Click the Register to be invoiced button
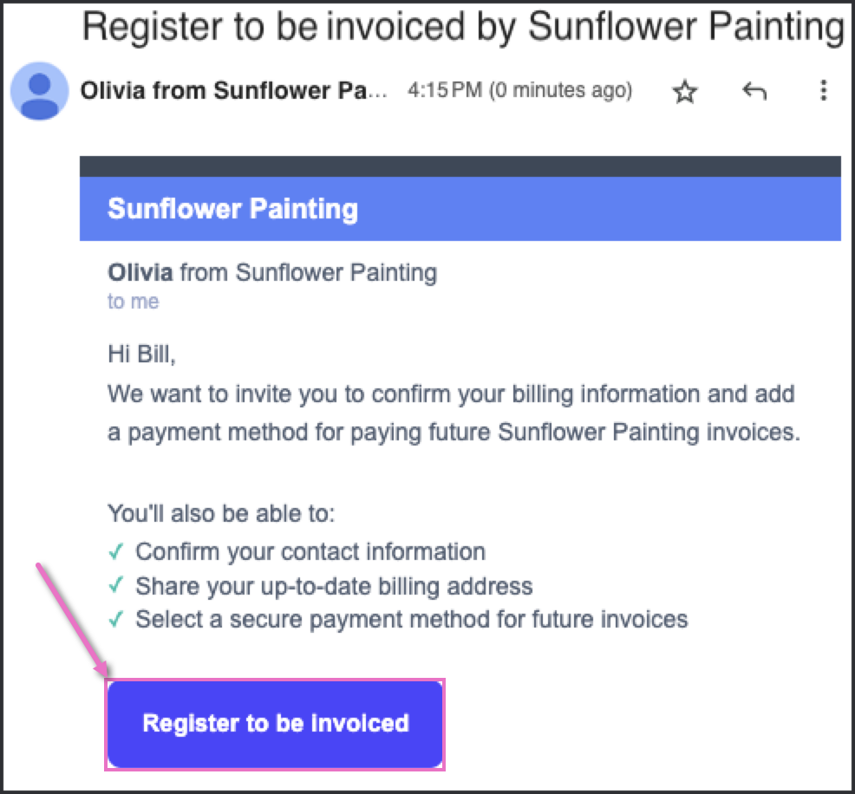This screenshot has height=794, width=855. [x=275, y=725]
